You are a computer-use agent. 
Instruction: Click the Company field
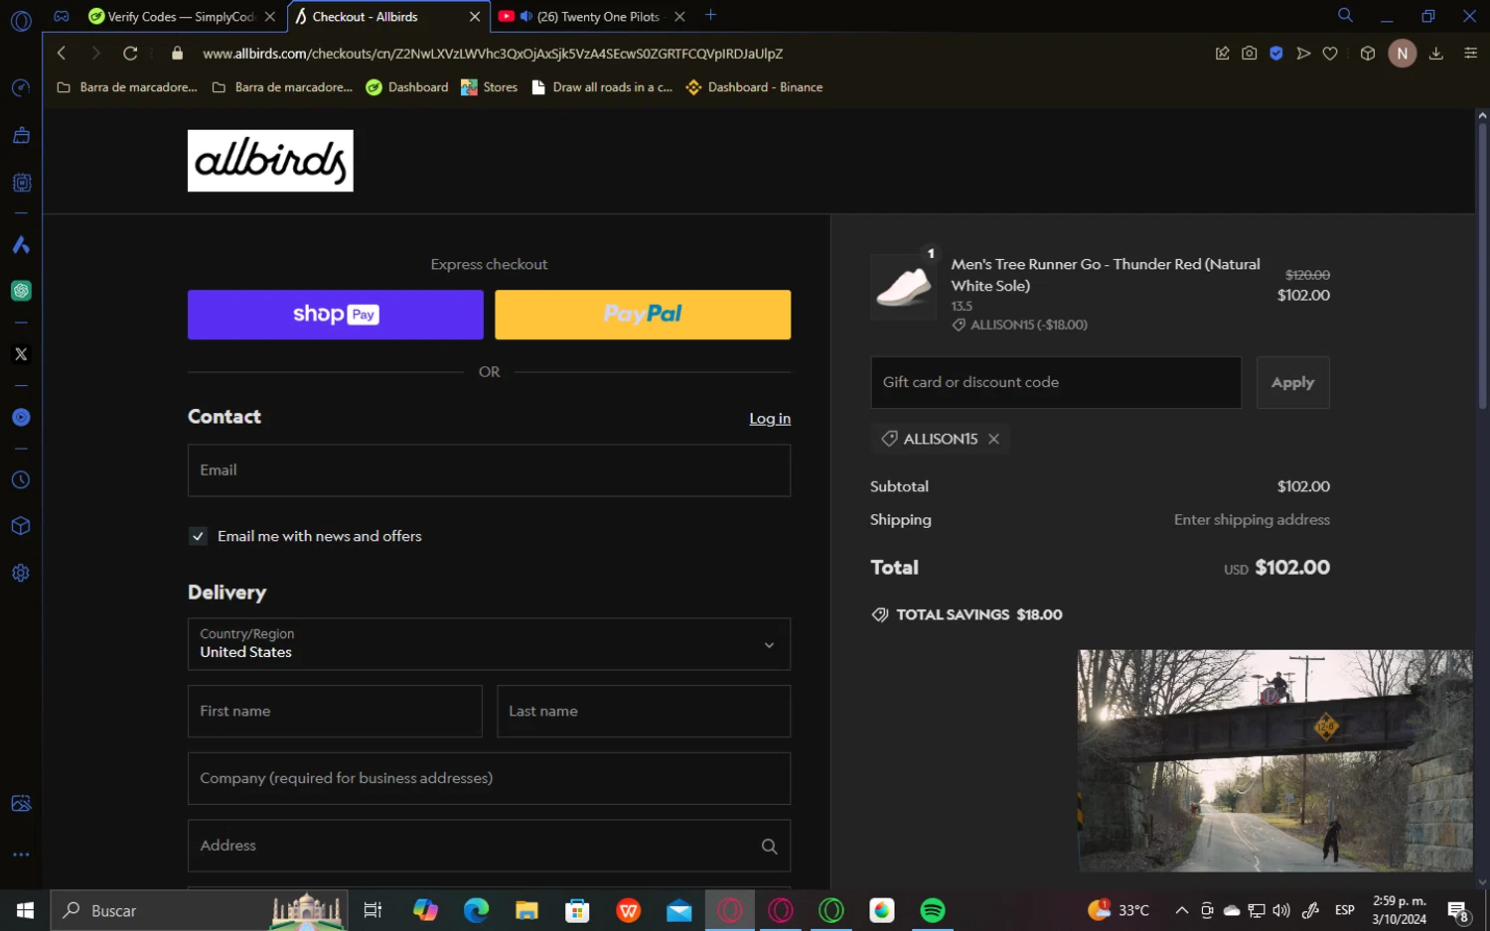tap(489, 778)
